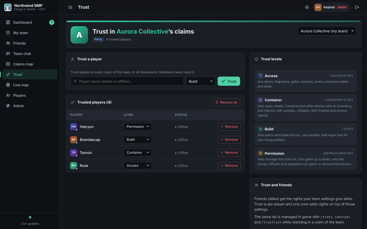Image resolution: width=367 pixels, height=229 pixels.
Task: Toggle the sidebar hamburger menu
Action: click(70, 7)
